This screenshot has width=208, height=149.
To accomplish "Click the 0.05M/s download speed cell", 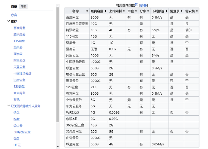I will 159,144.
